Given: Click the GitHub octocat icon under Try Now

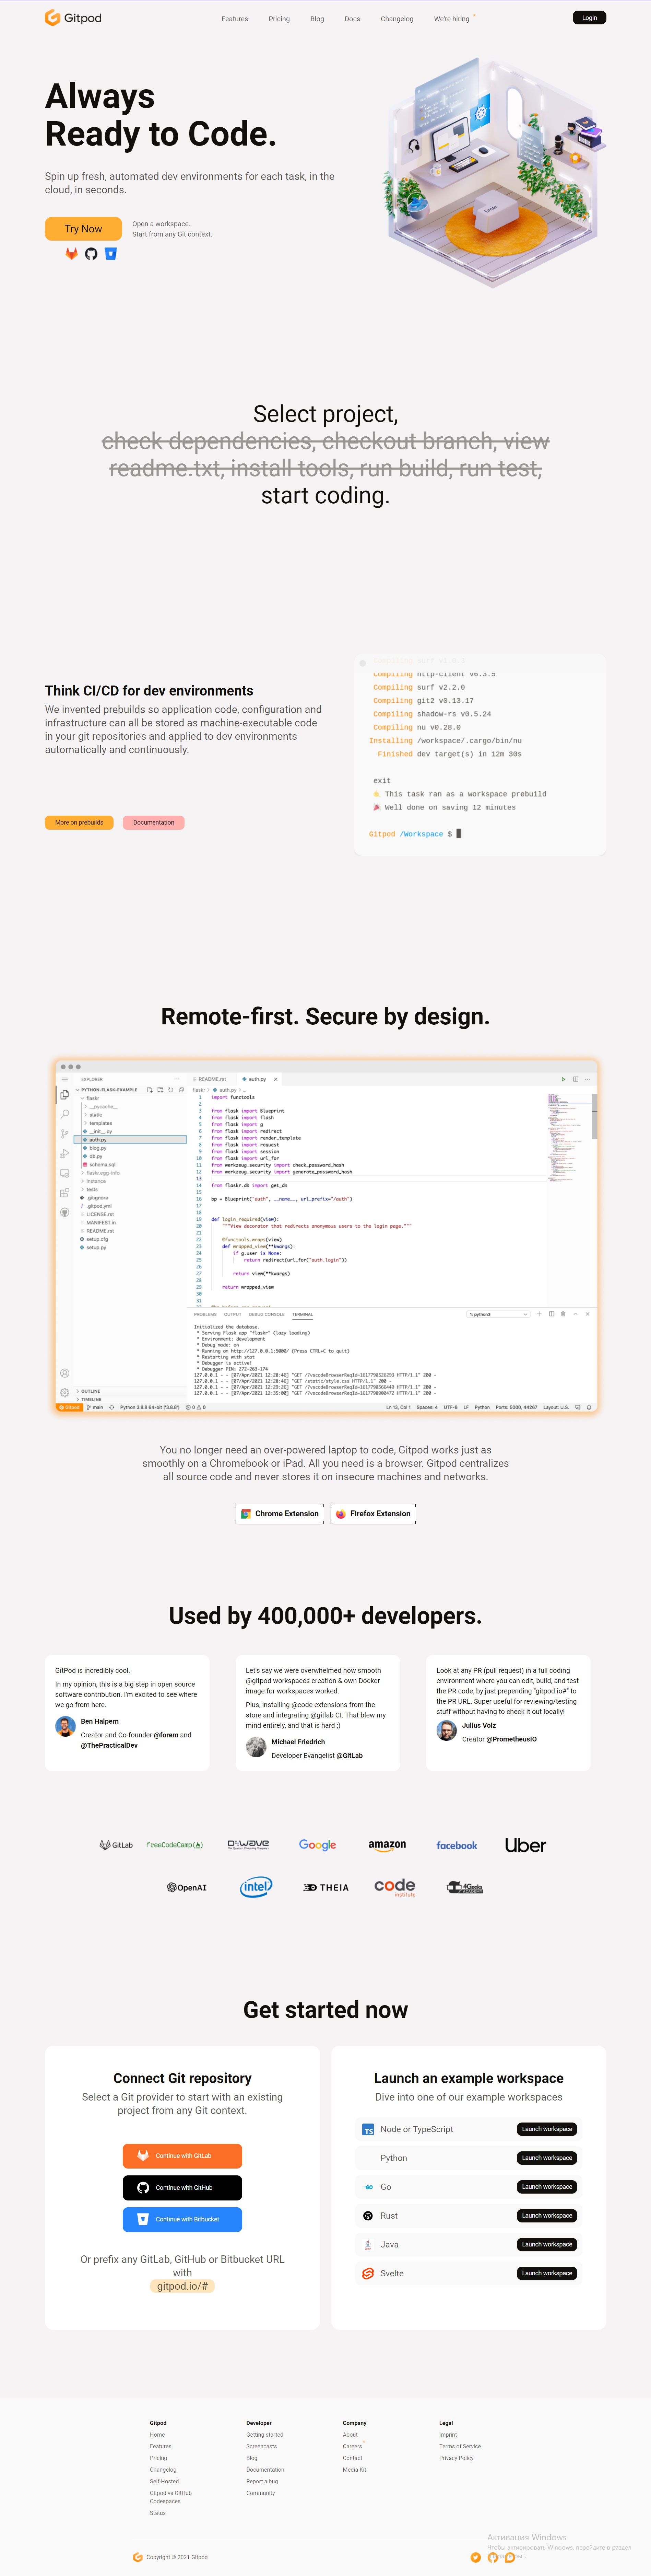Looking at the screenshot, I should (x=91, y=254).
